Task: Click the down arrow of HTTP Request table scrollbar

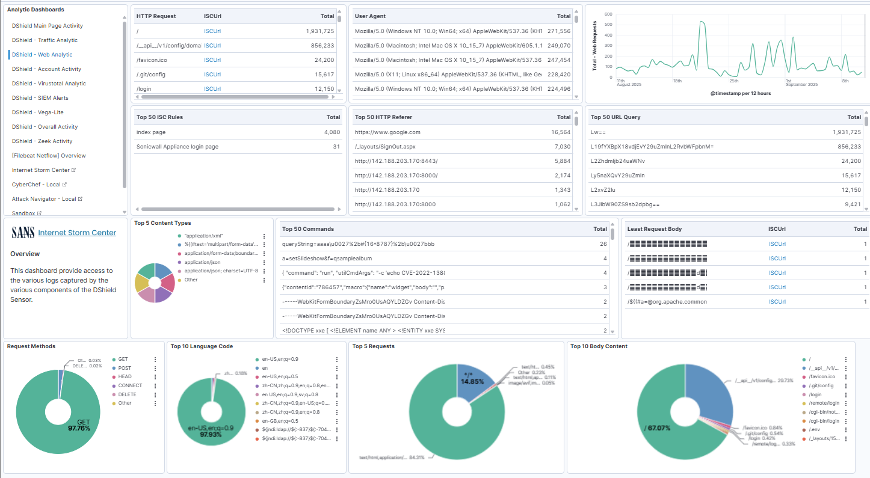Action: point(339,91)
